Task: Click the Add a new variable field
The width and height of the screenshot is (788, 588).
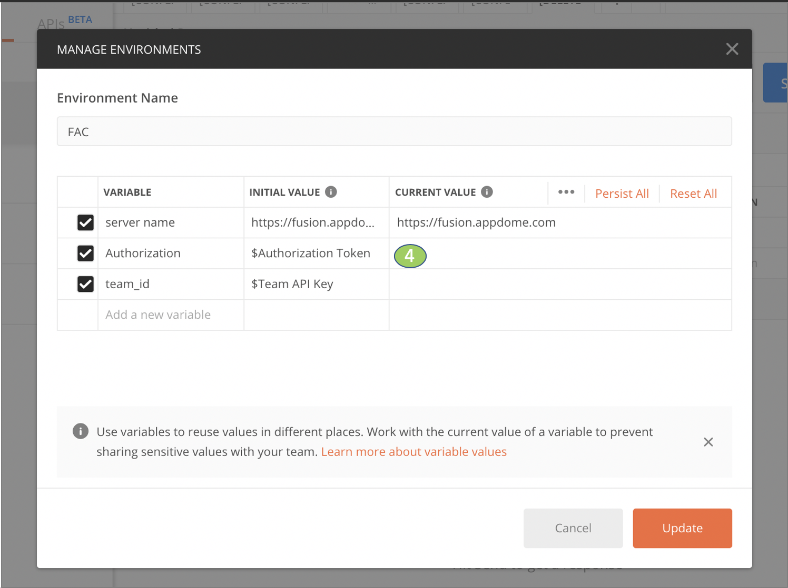Action: (157, 315)
